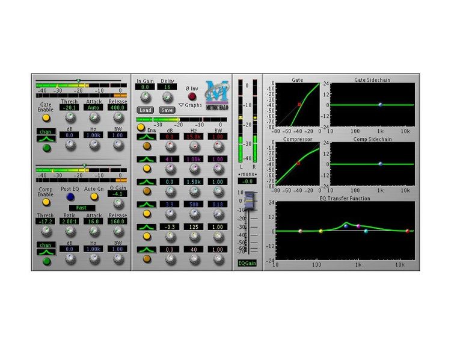451x345 pixels.
Task: Toggle the Auto Gn button
Action: [94, 197]
